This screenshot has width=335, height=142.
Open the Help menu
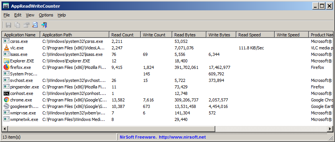[62, 15]
